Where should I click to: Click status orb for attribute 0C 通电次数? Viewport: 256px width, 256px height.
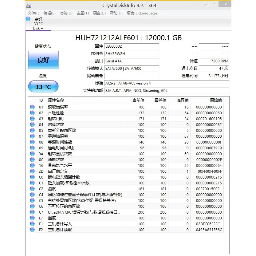click(x=32, y=160)
